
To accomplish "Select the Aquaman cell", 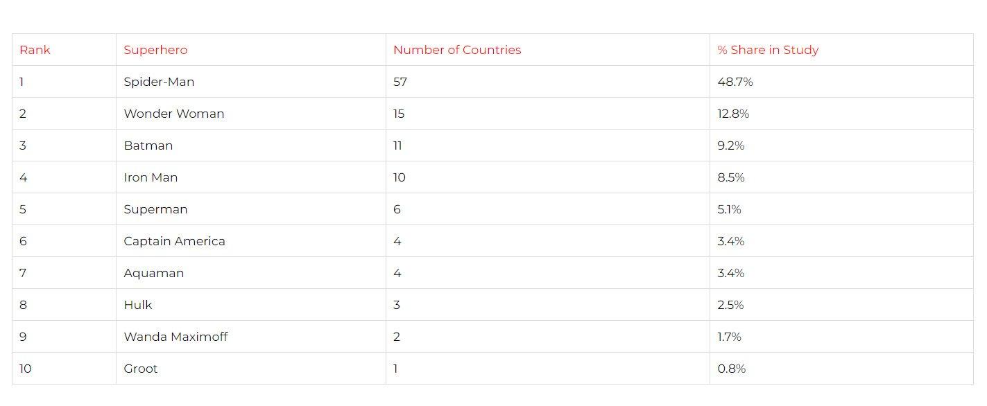I will click(x=154, y=273).
